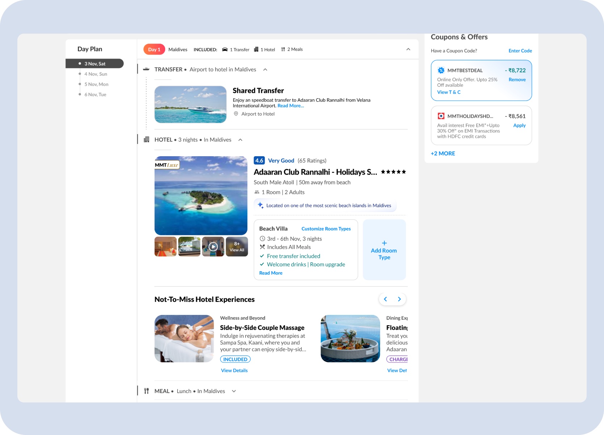604x435 pixels.
Task: Click the building icon next to 1 Hotel
Action: tap(256, 50)
